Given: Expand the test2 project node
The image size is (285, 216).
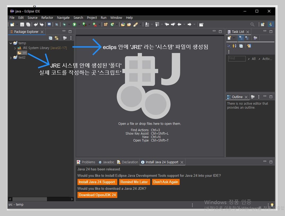Looking at the screenshot, I should (11, 58).
